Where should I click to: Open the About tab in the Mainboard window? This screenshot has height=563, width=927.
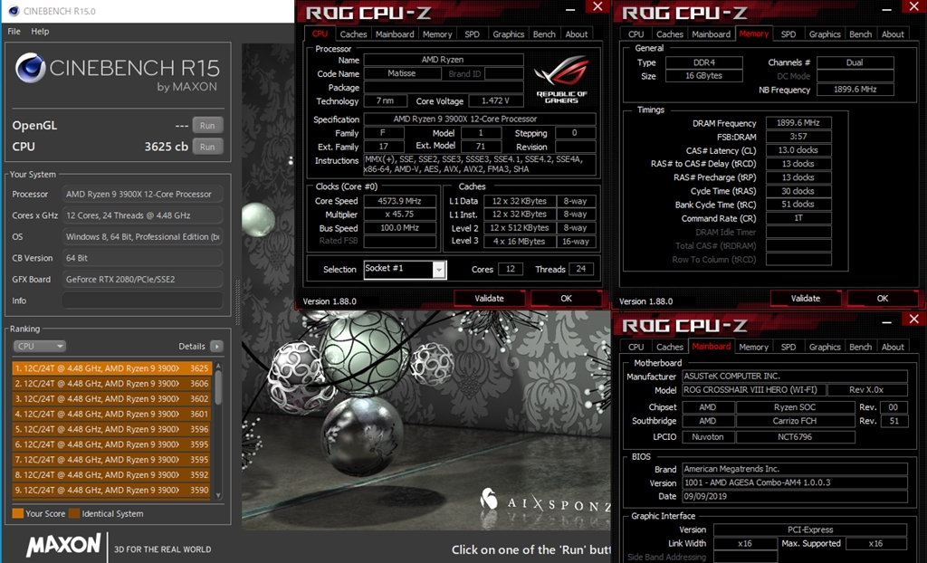point(893,346)
